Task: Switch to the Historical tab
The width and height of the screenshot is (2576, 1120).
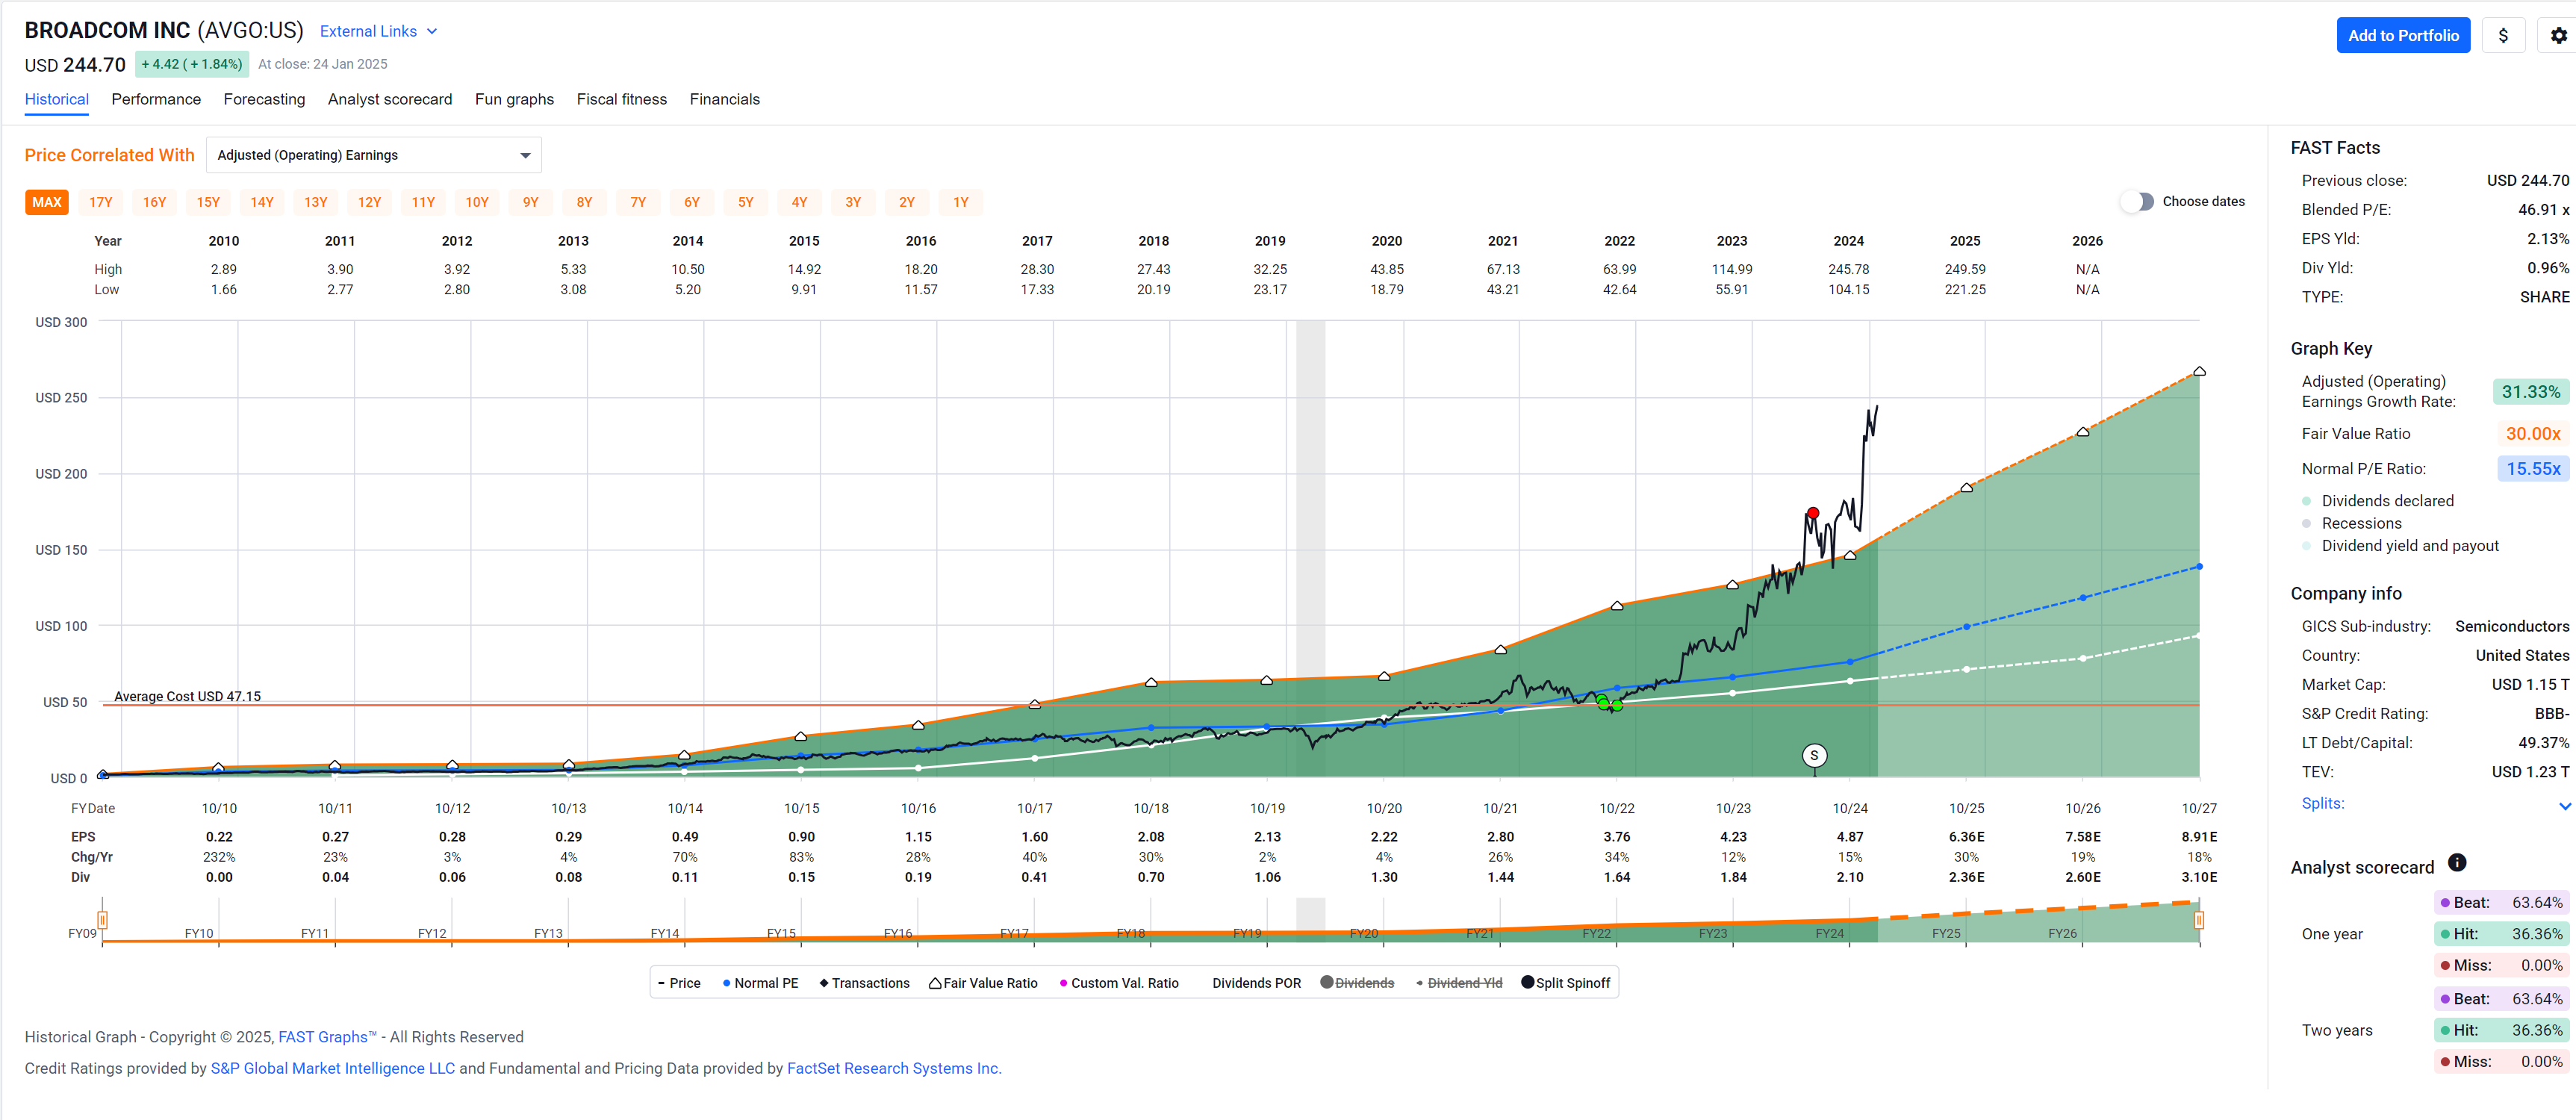Action: pos(57,99)
